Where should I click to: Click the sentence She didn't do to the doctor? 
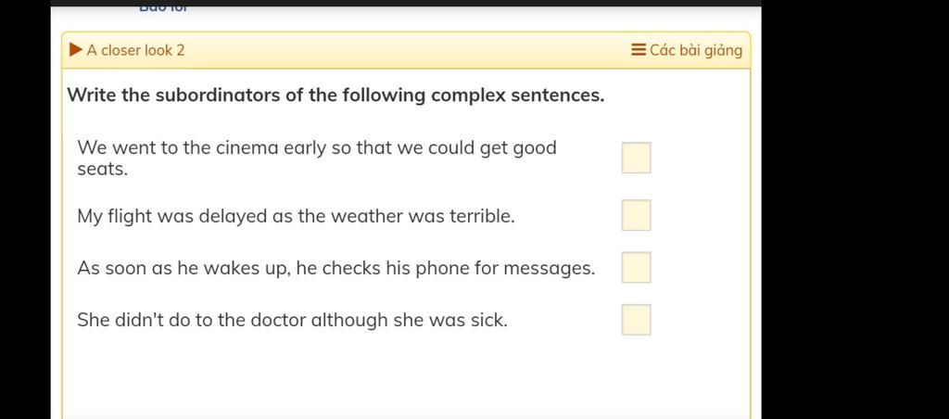292,320
